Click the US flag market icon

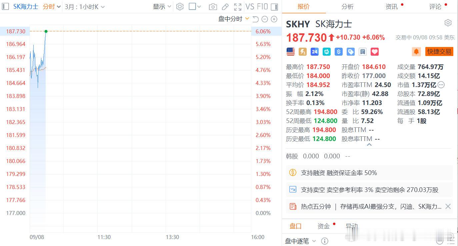pos(291,52)
